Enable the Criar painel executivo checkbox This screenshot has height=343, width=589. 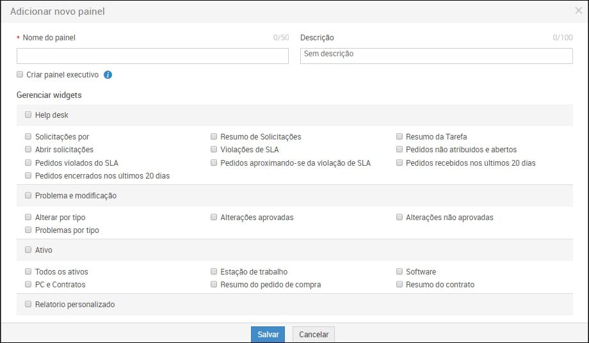pos(20,75)
